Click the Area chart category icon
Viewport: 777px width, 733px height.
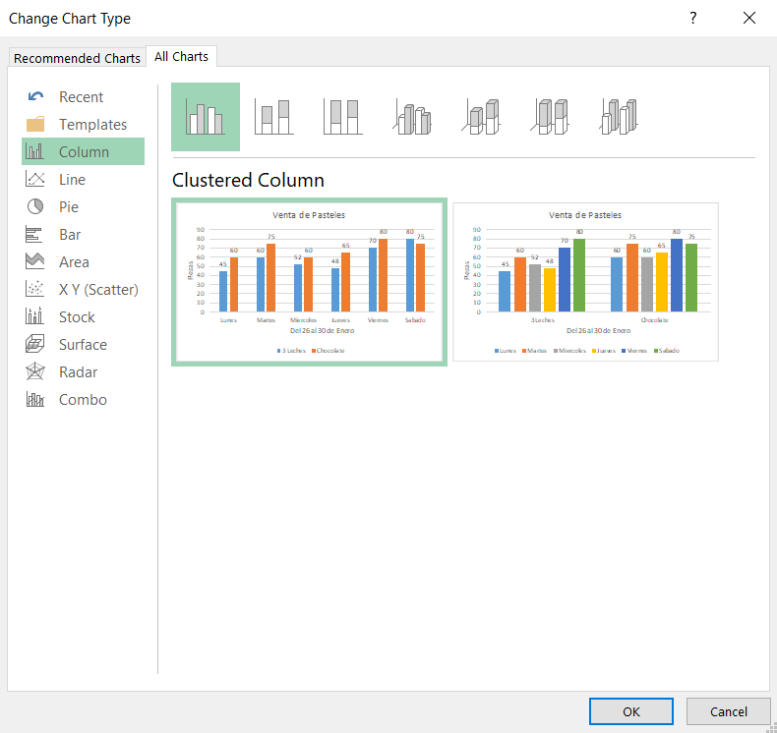[x=34, y=261]
